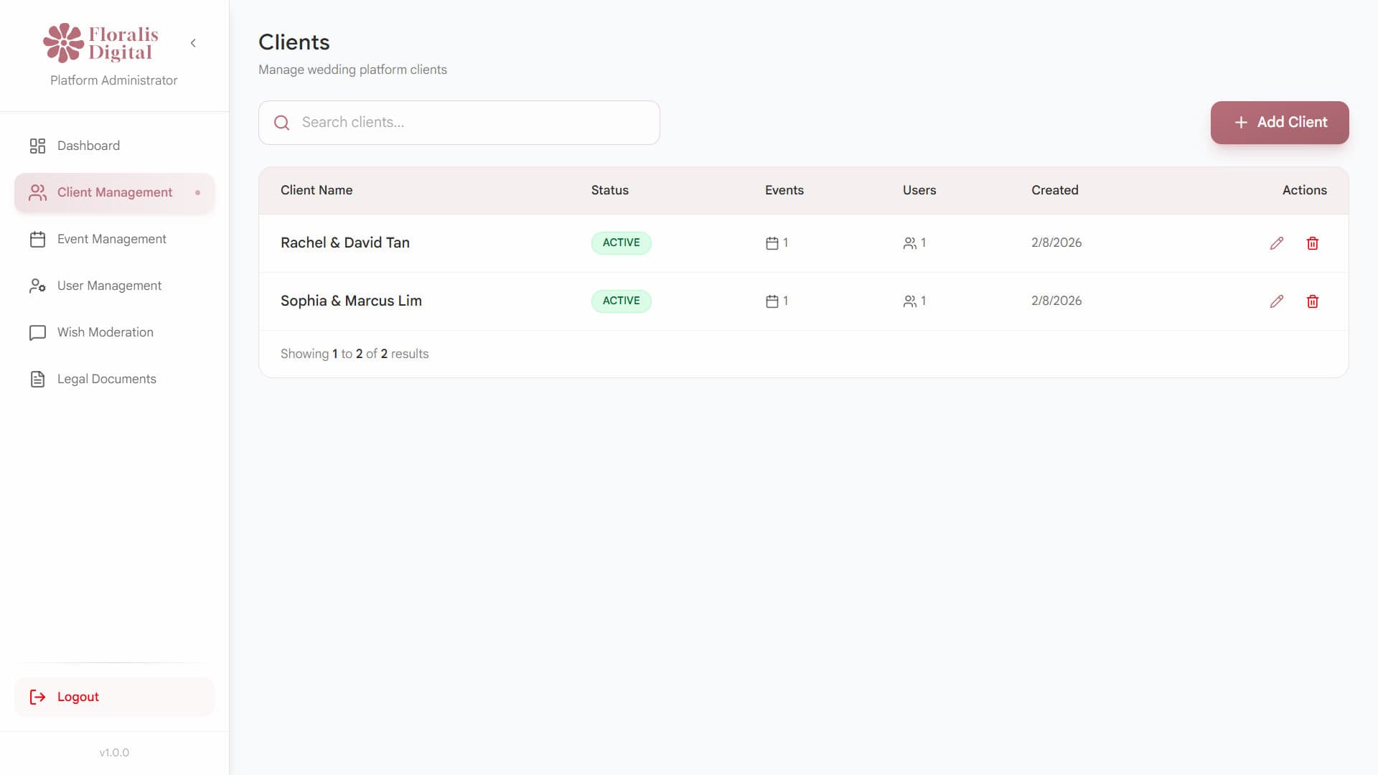This screenshot has width=1378, height=775.
Task: Click the plus icon on Add Client
Action: [x=1241, y=123]
